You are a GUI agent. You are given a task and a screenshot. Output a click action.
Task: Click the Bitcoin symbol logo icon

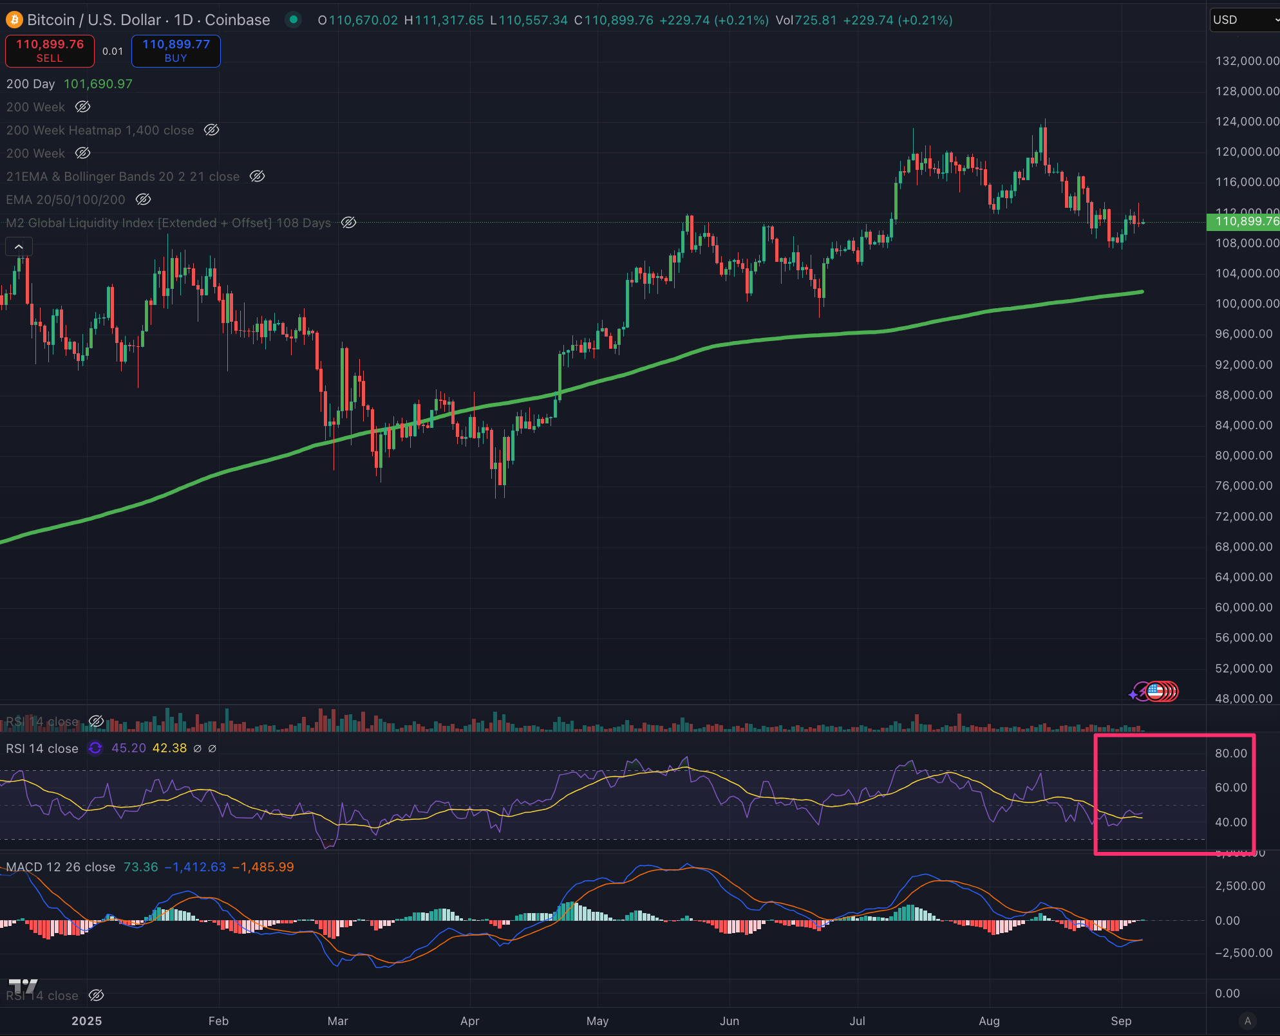click(x=14, y=20)
